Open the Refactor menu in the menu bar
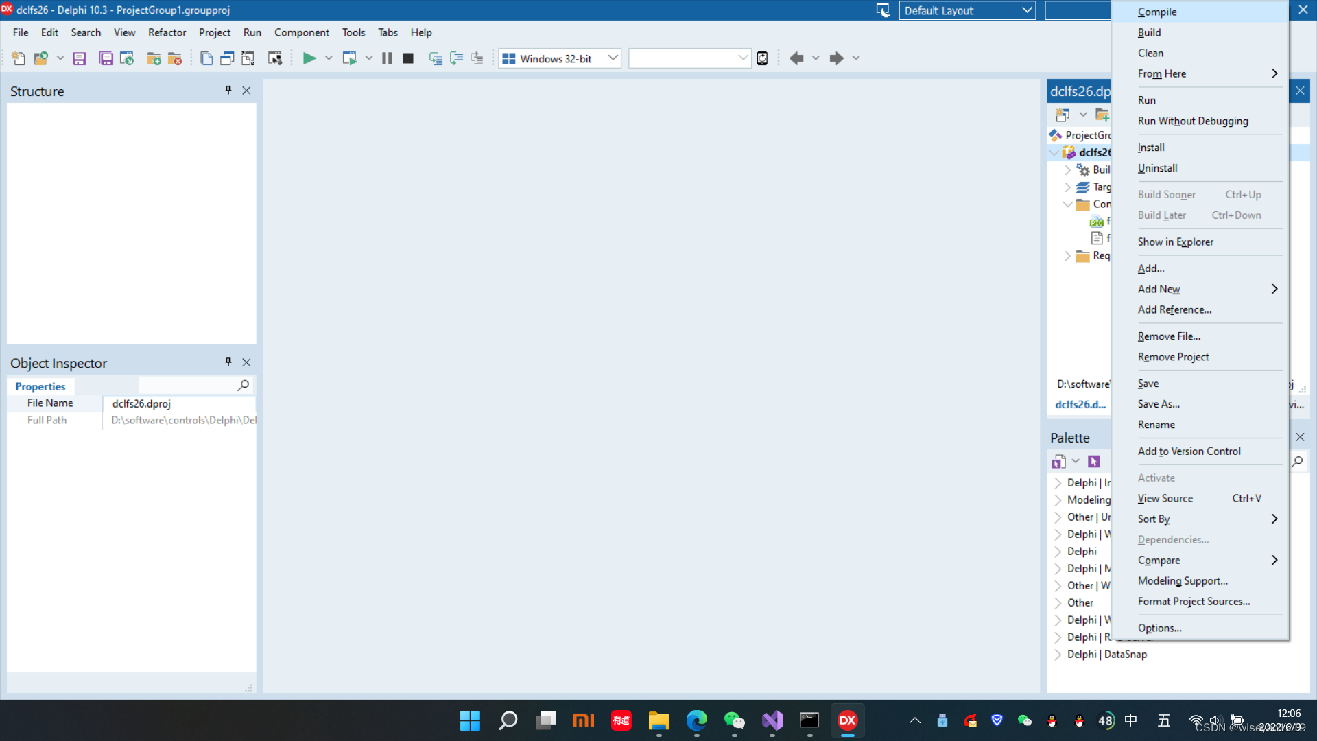 167,32
